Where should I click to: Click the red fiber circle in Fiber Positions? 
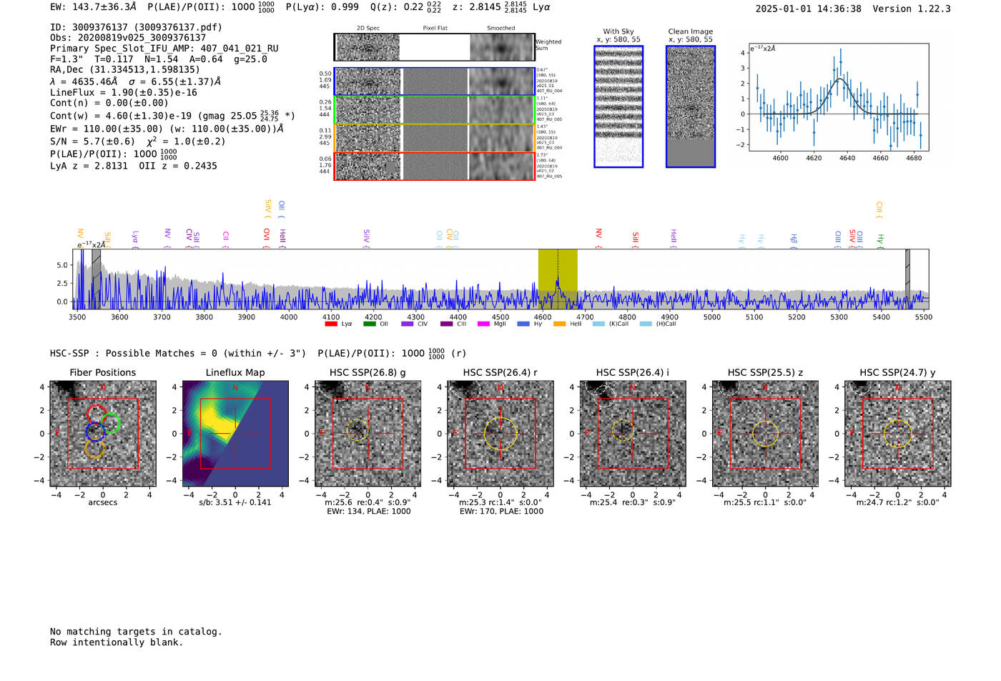pyautogui.click(x=97, y=414)
